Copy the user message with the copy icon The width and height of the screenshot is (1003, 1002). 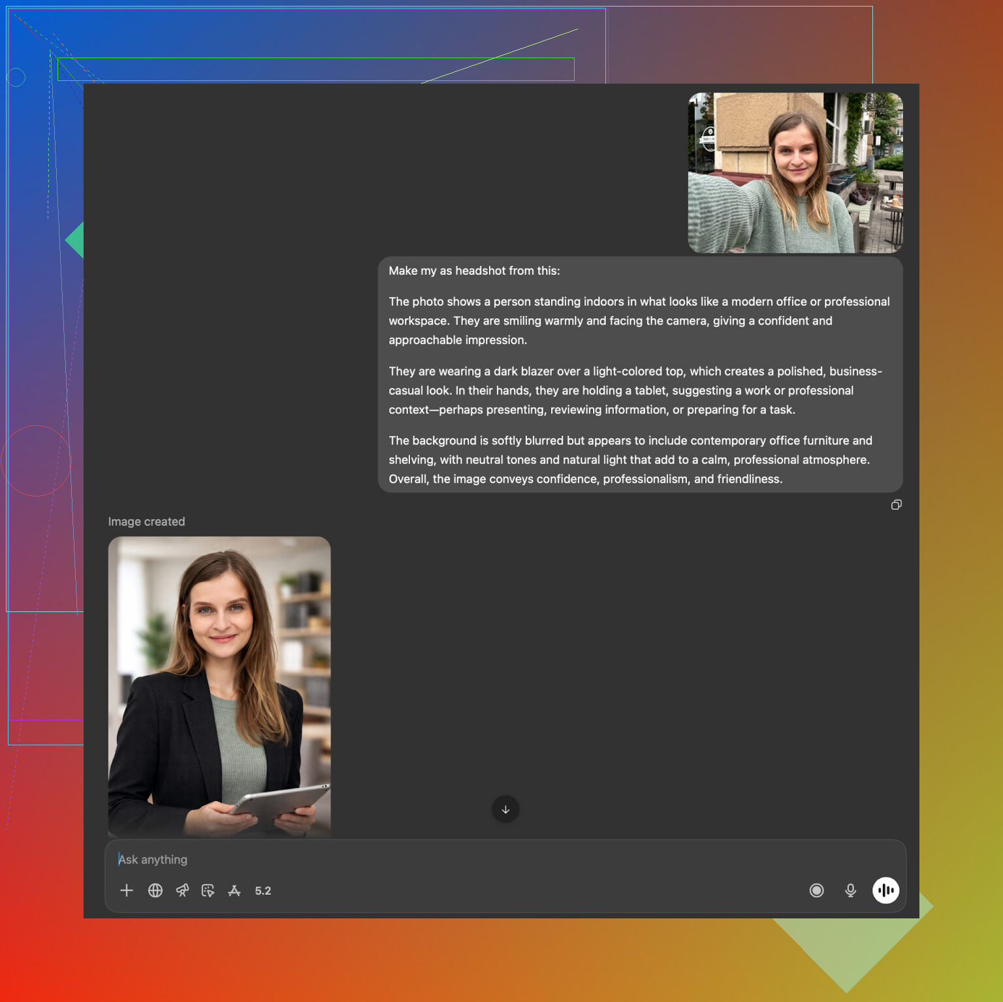[897, 505]
